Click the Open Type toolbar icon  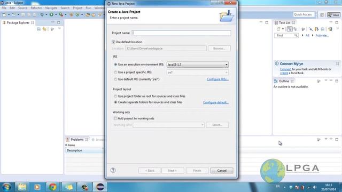88,14
